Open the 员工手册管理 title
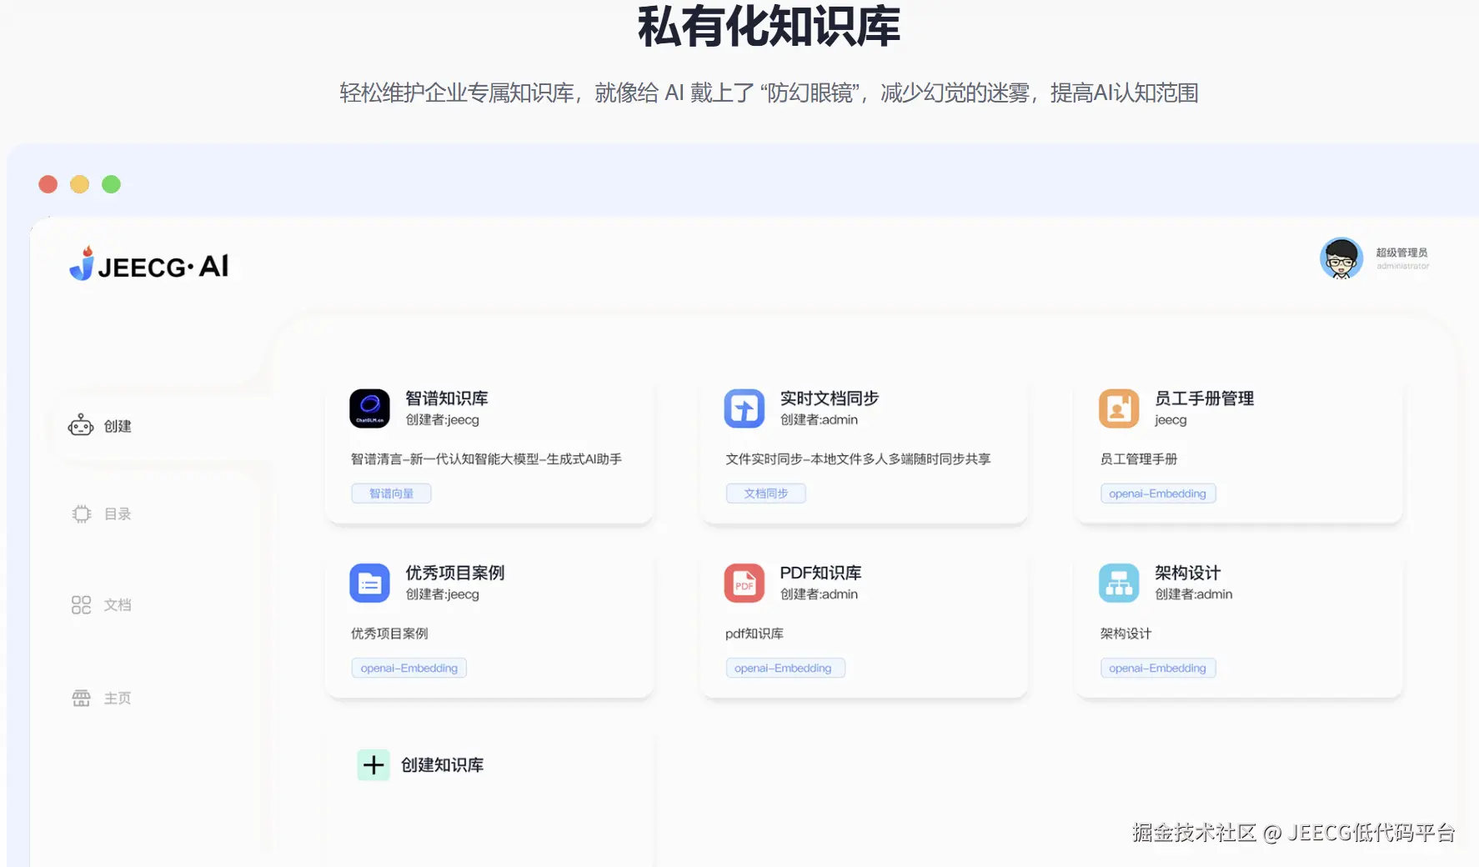The image size is (1479, 867). pos(1204,398)
